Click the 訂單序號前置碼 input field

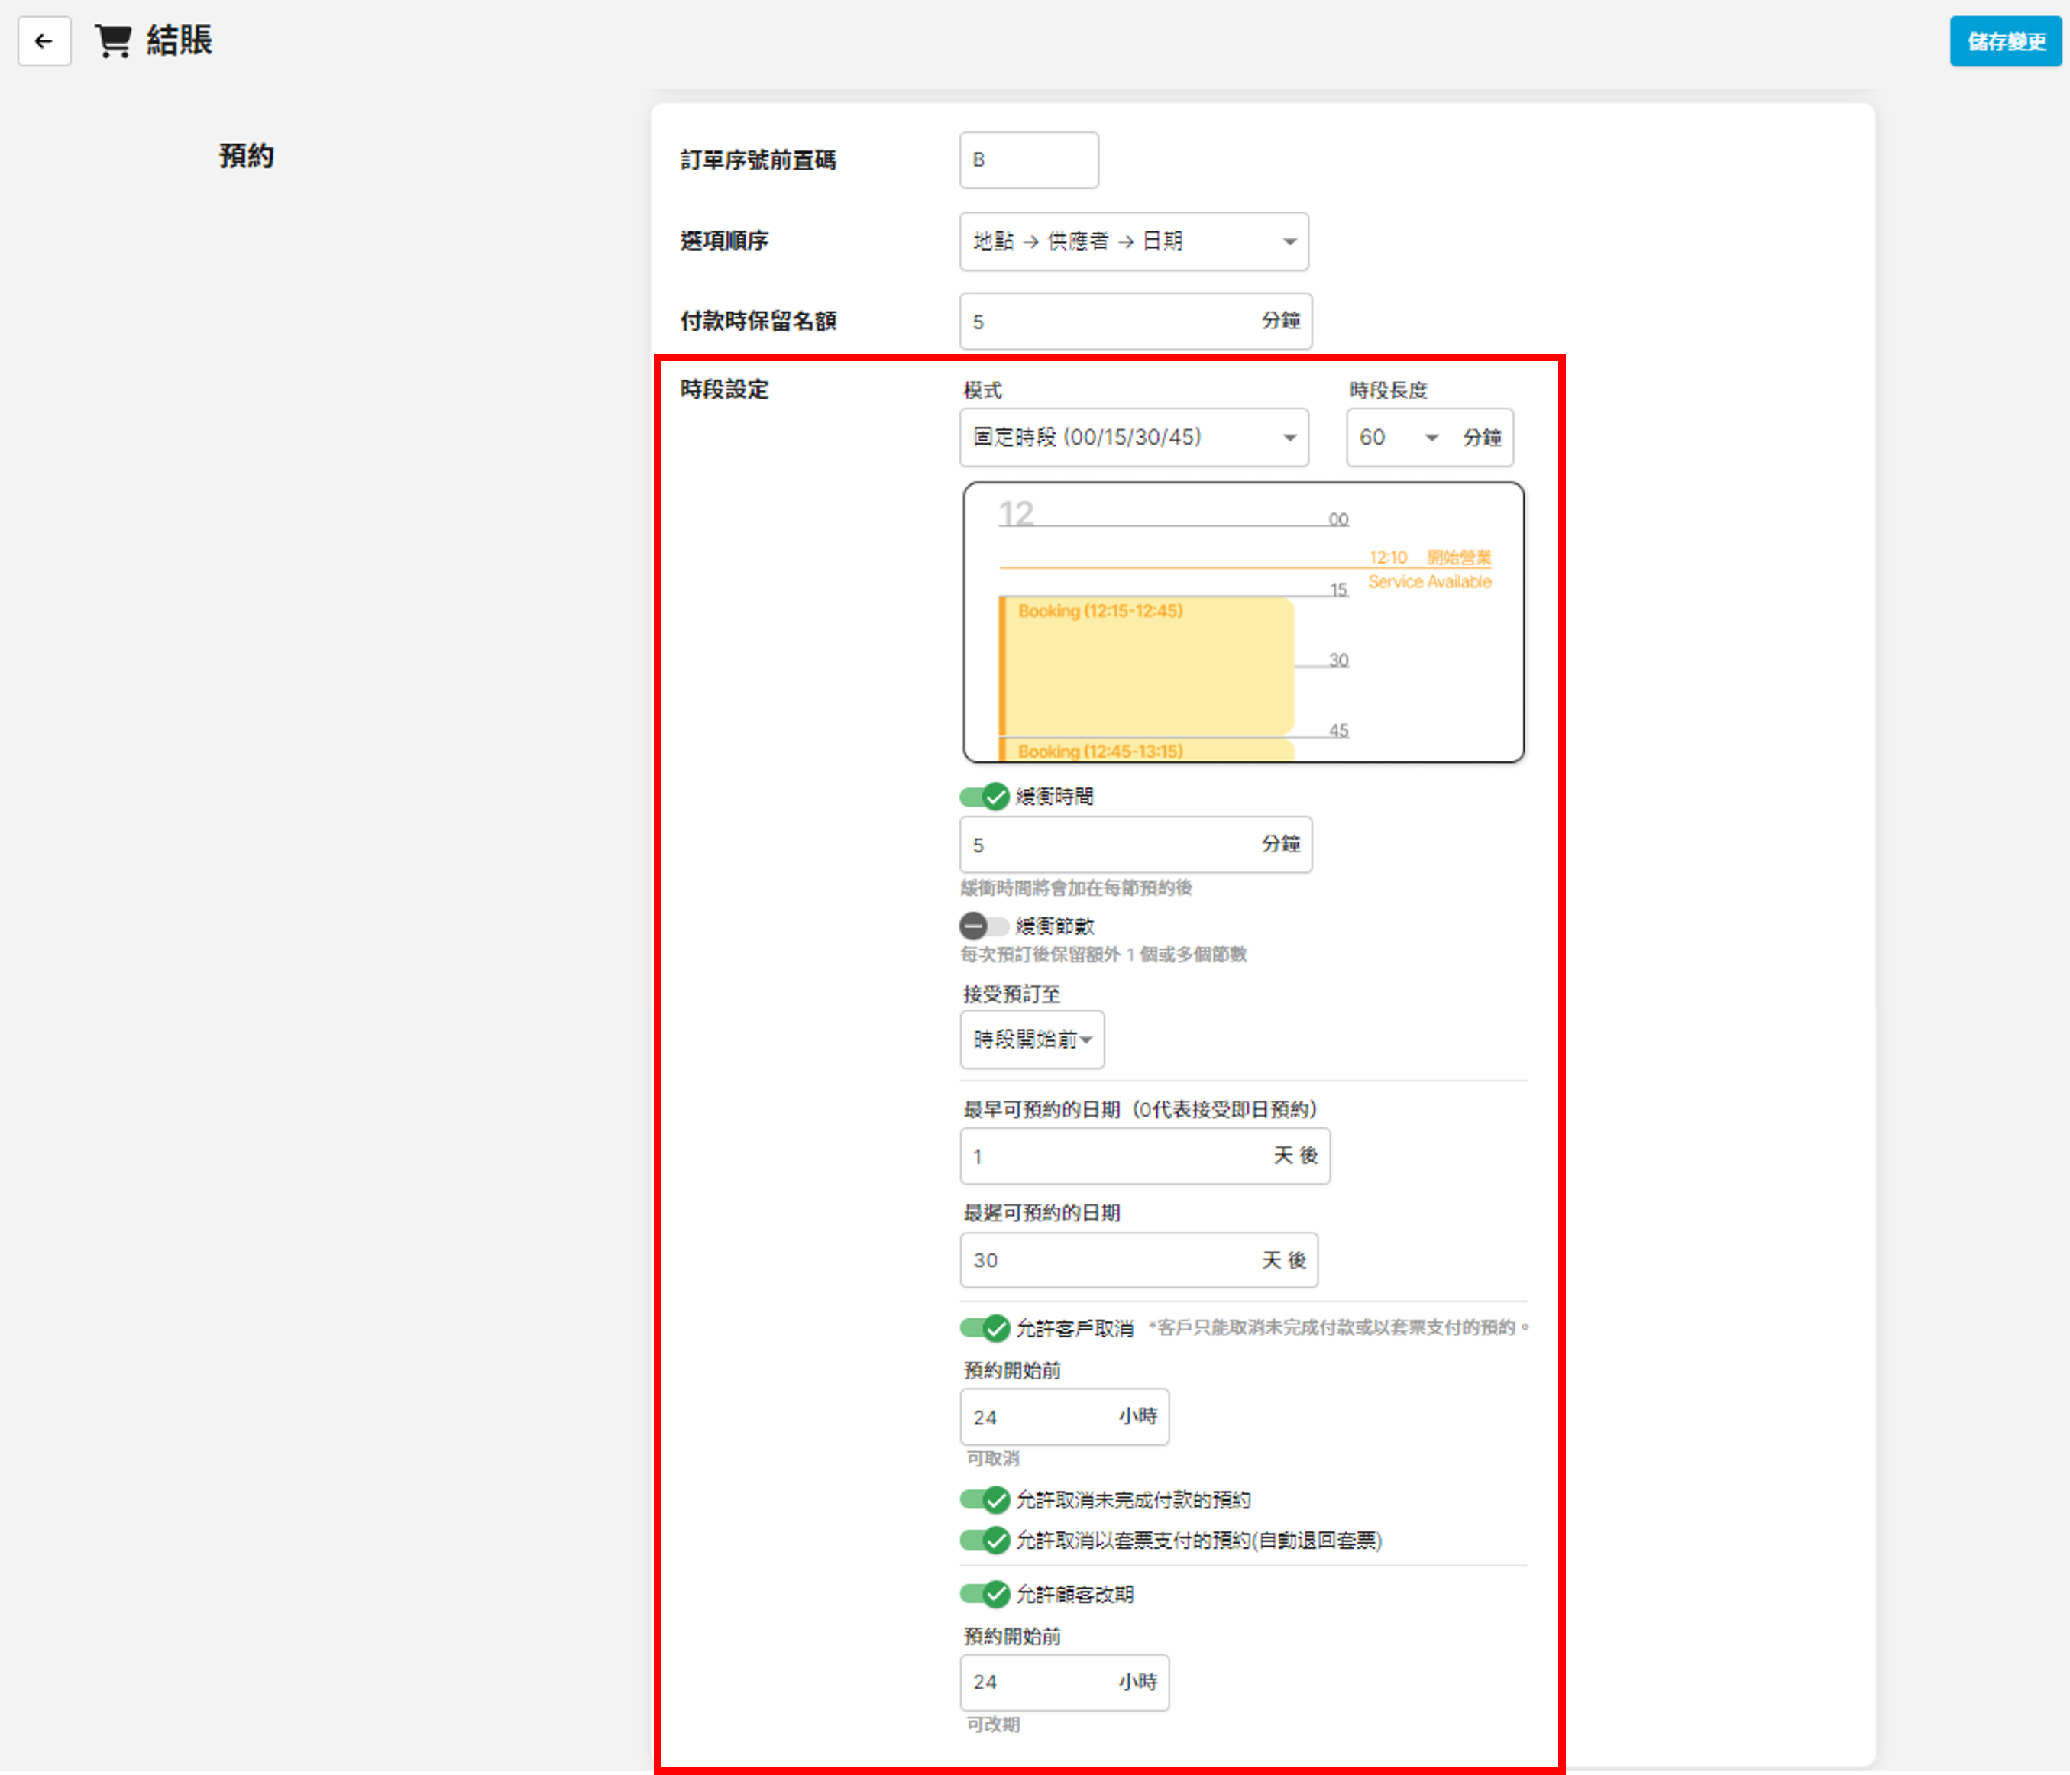coord(1028,160)
